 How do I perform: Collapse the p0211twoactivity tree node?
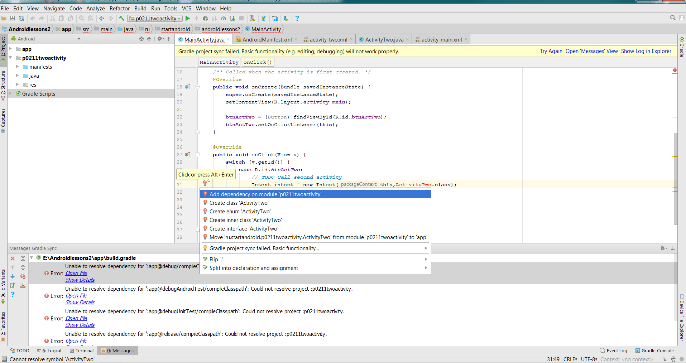coord(10,58)
